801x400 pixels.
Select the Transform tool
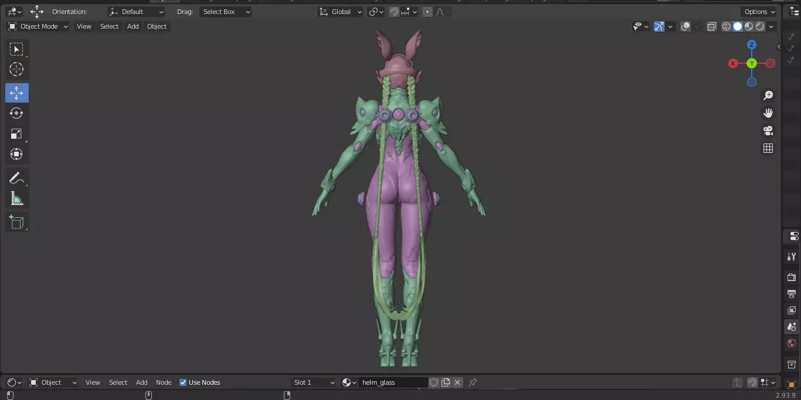click(16, 155)
